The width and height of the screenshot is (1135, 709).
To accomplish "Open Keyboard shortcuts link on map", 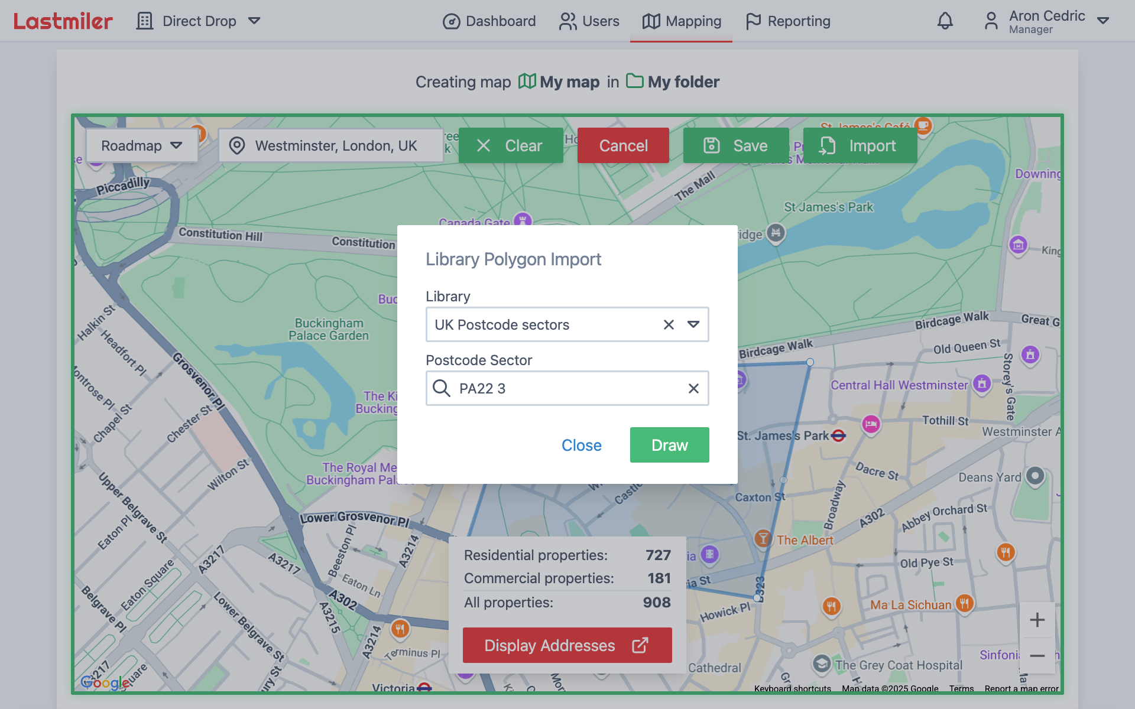I will tap(792, 688).
